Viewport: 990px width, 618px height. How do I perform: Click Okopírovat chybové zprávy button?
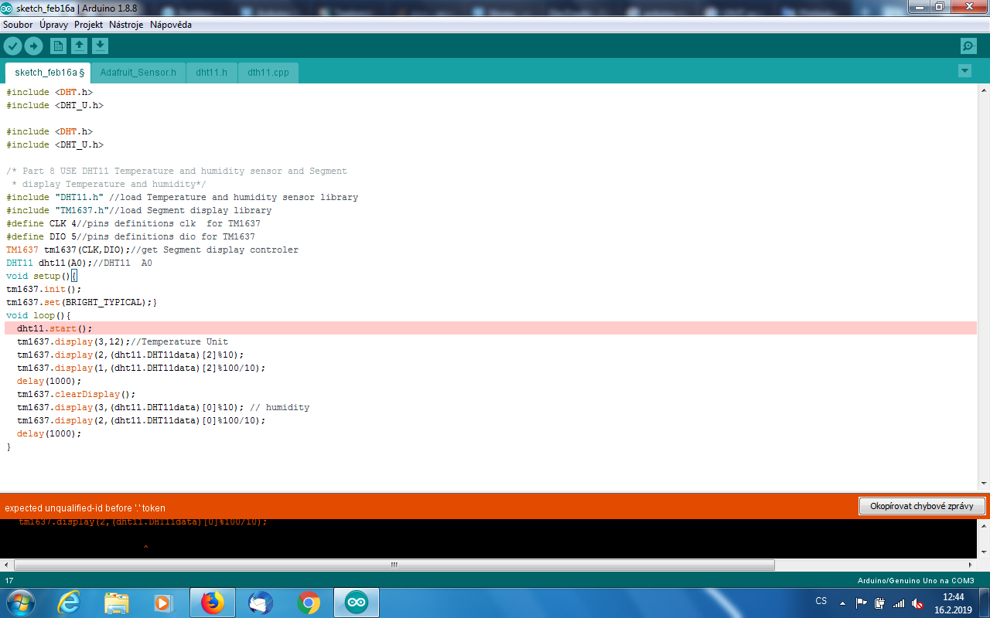tap(921, 506)
